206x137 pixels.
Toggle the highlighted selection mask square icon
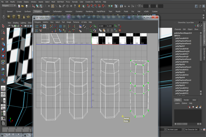coord(53,6)
